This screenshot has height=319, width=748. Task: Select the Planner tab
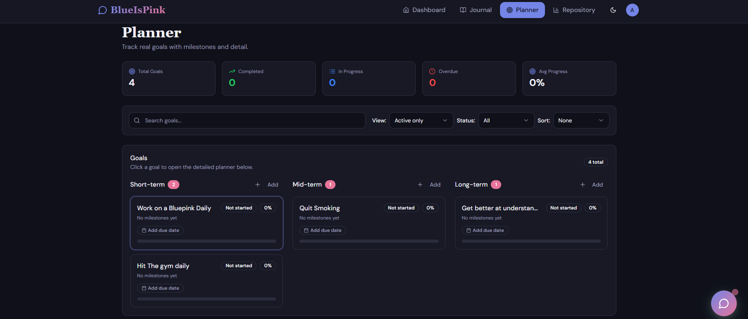pos(522,10)
